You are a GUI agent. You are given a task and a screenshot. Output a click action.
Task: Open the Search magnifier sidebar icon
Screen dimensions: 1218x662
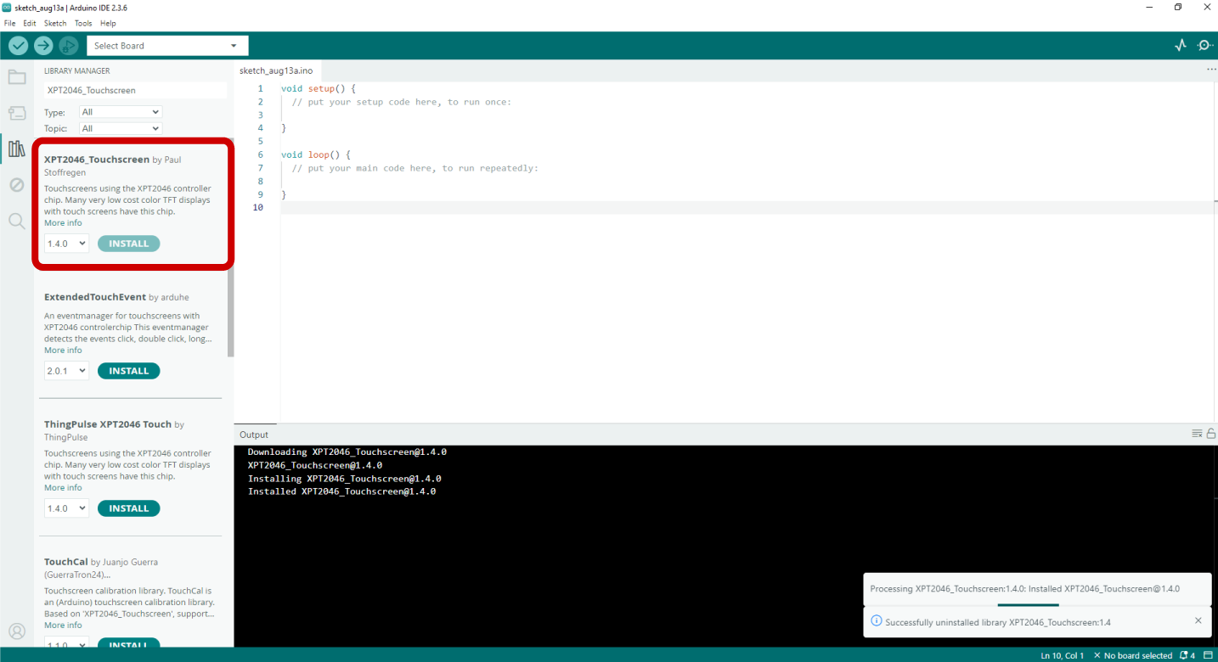coord(17,221)
